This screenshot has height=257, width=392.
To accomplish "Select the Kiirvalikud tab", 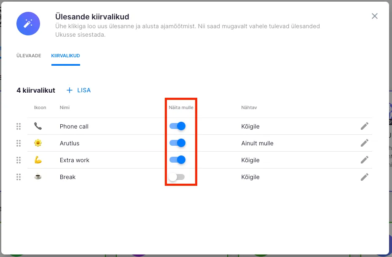I will 66,56.
